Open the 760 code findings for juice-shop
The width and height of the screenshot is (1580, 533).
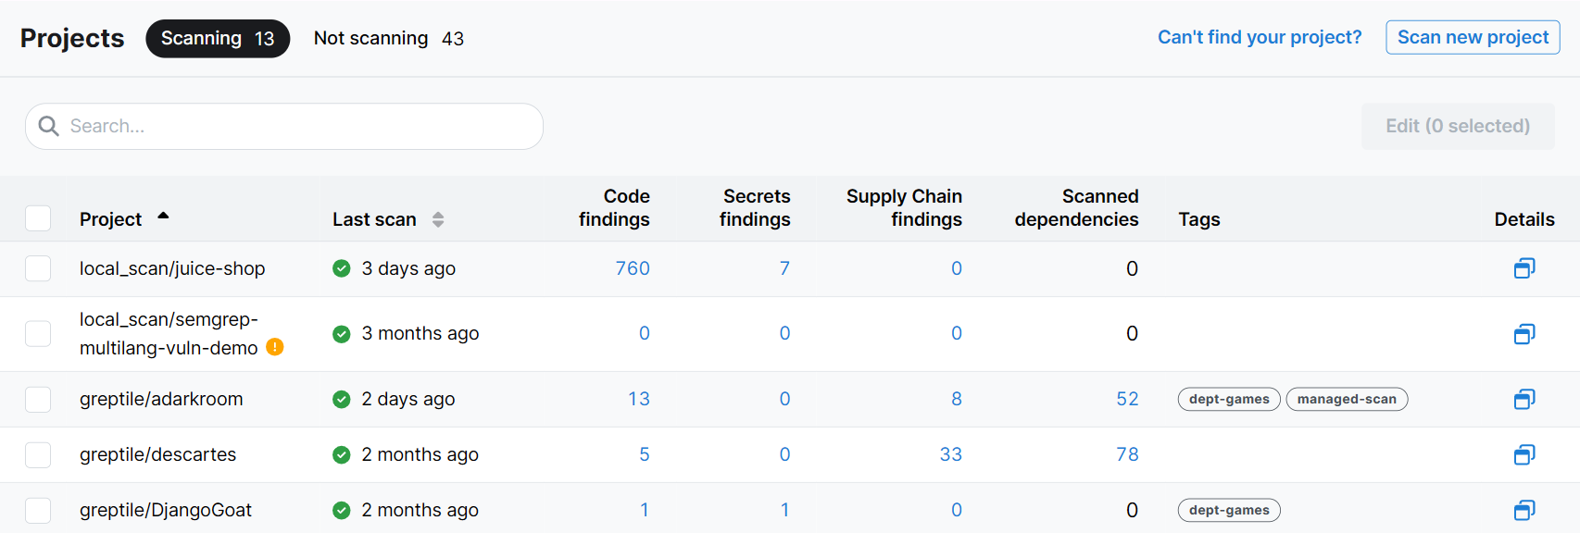tap(633, 268)
